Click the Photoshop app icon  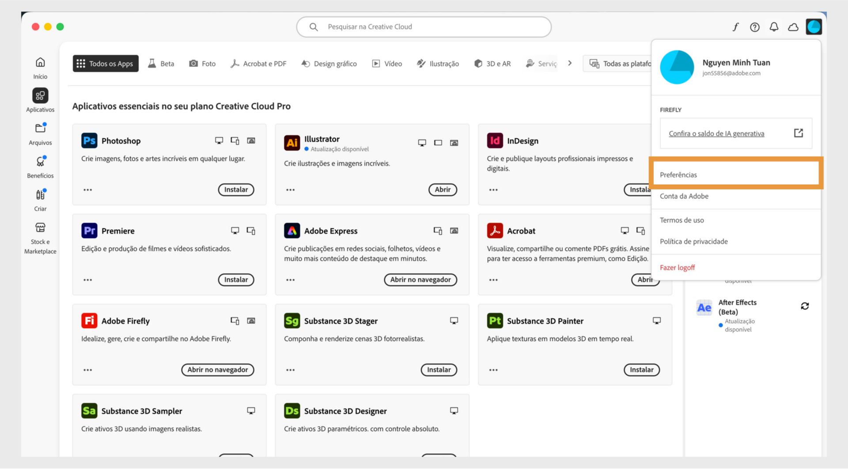click(x=89, y=141)
